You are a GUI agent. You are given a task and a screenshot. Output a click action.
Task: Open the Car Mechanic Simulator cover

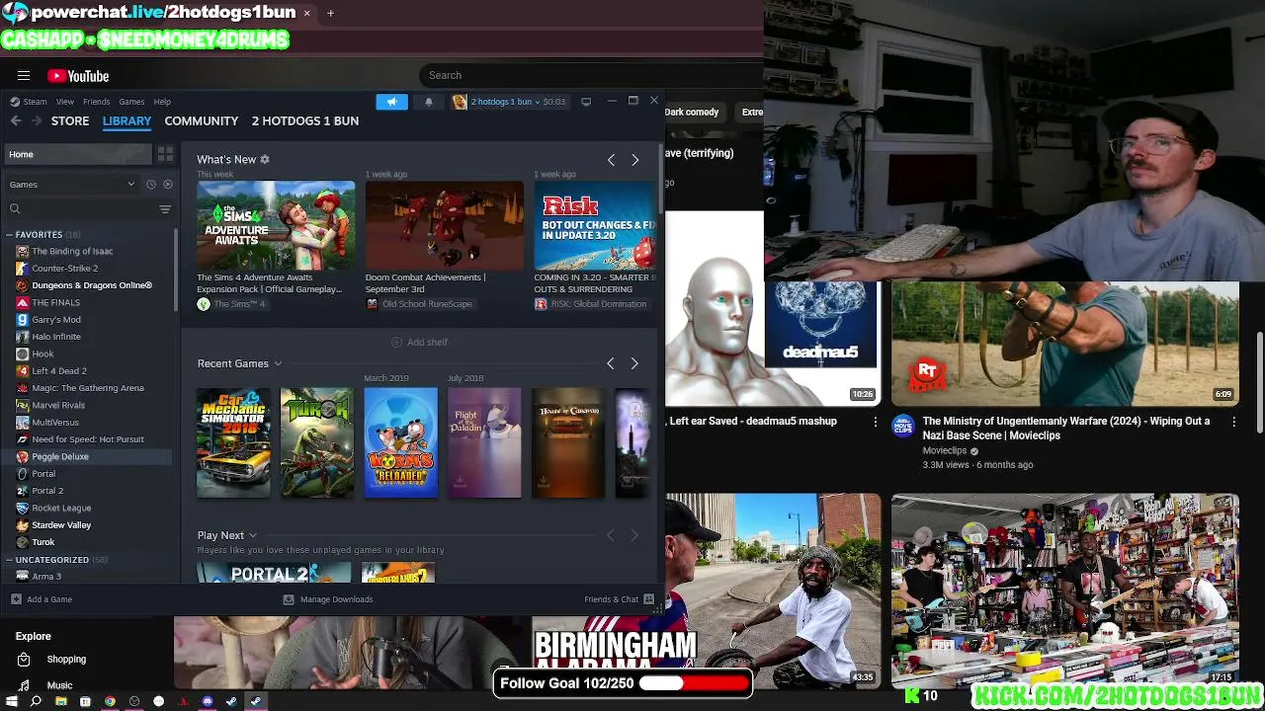pyautogui.click(x=233, y=442)
